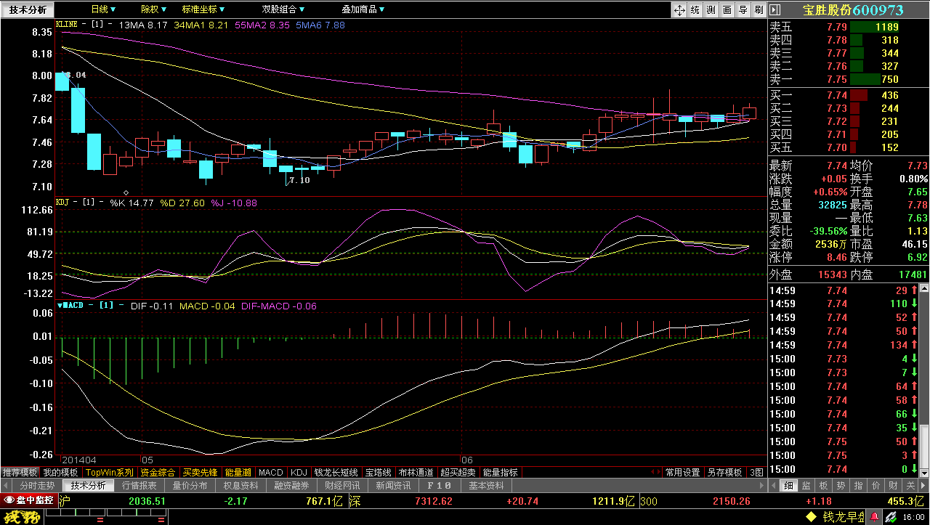Viewport: 930px width, 525px height.
Task: Open 常用设置 common settings
Action: (683, 472)
